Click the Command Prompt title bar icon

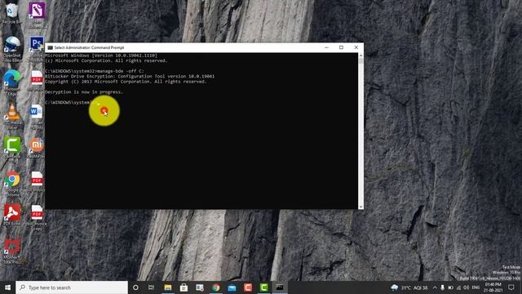[50, 47]
